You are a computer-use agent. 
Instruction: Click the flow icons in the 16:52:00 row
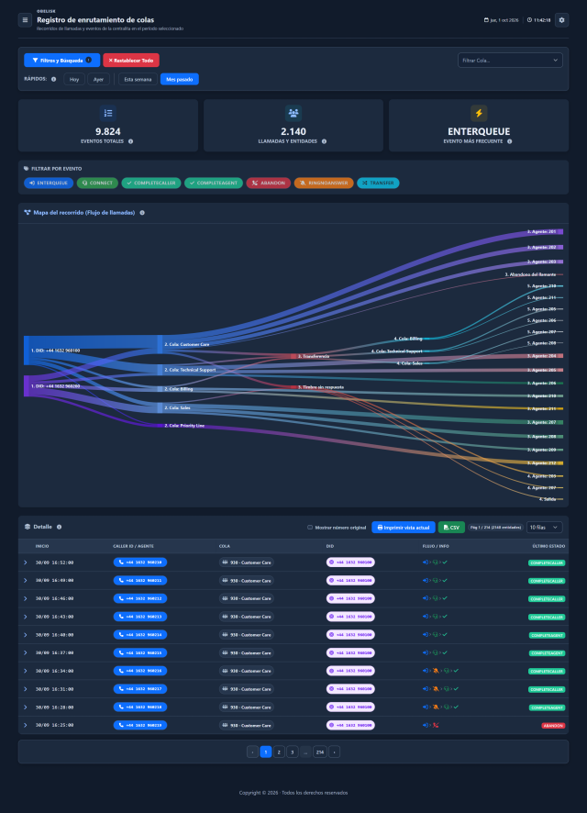[x=435, y=562]
